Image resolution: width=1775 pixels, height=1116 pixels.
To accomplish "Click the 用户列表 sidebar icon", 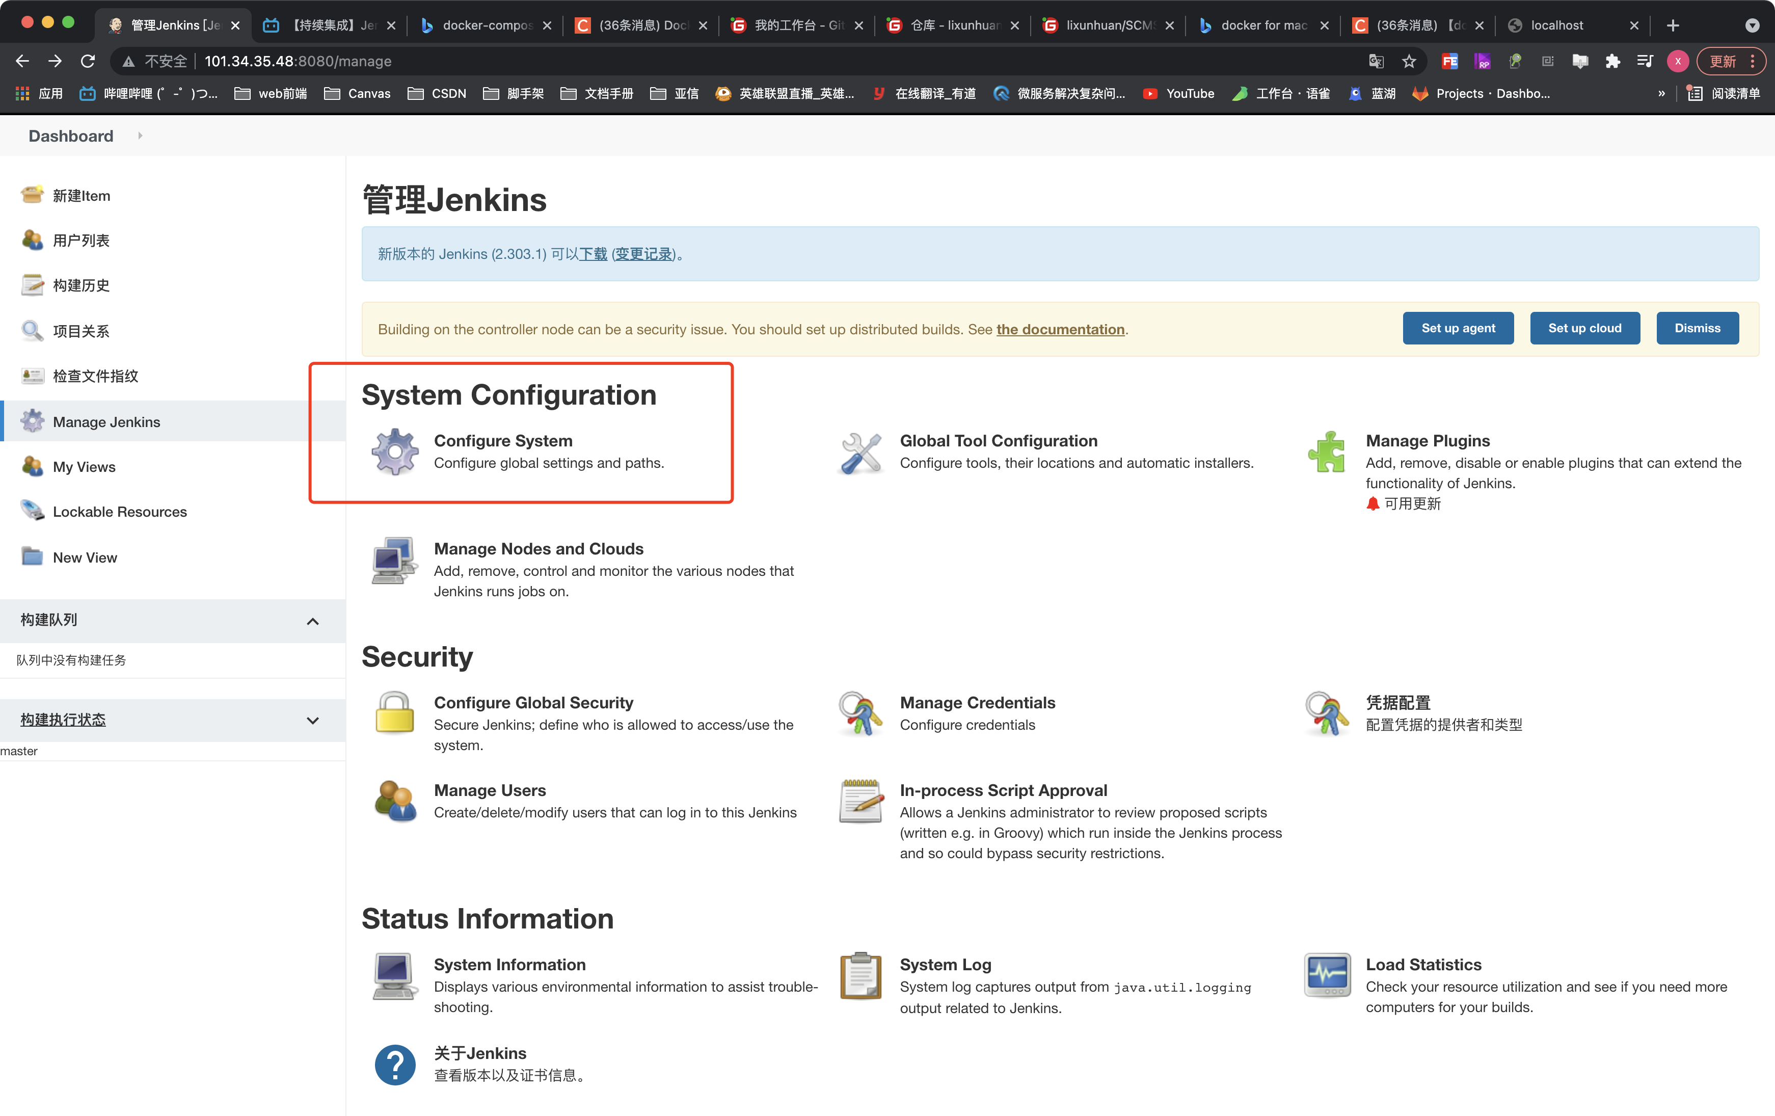I will tap(32, 241).
